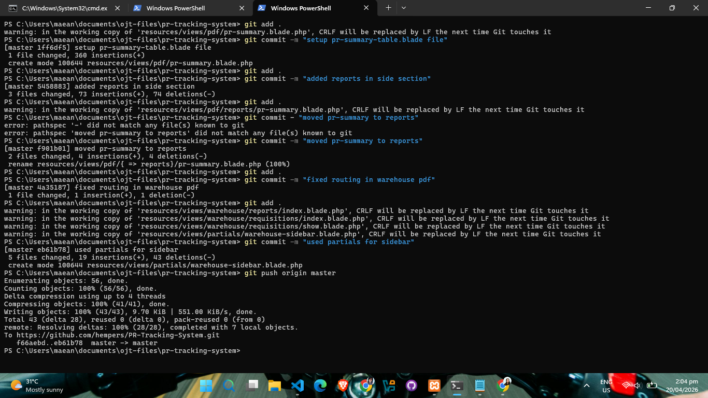Viewport: 708px width, 398px height.
Task: Launch Brave browser from taskbar
Action: coord(343,386)
